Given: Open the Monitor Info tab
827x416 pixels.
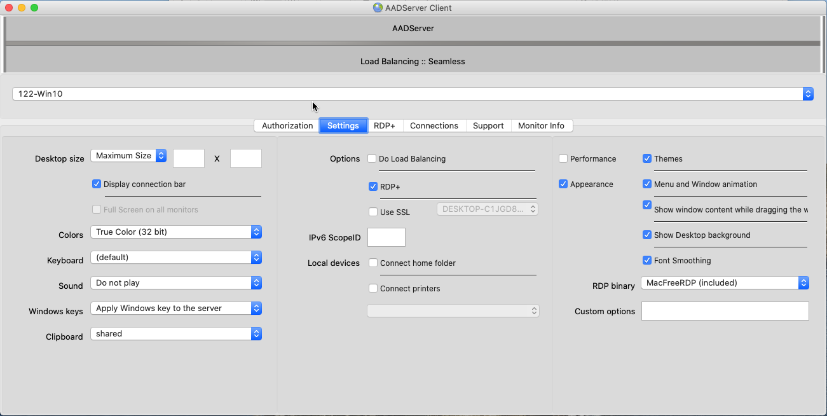Looking at the screenshot, I should click(x=541, y=126).
